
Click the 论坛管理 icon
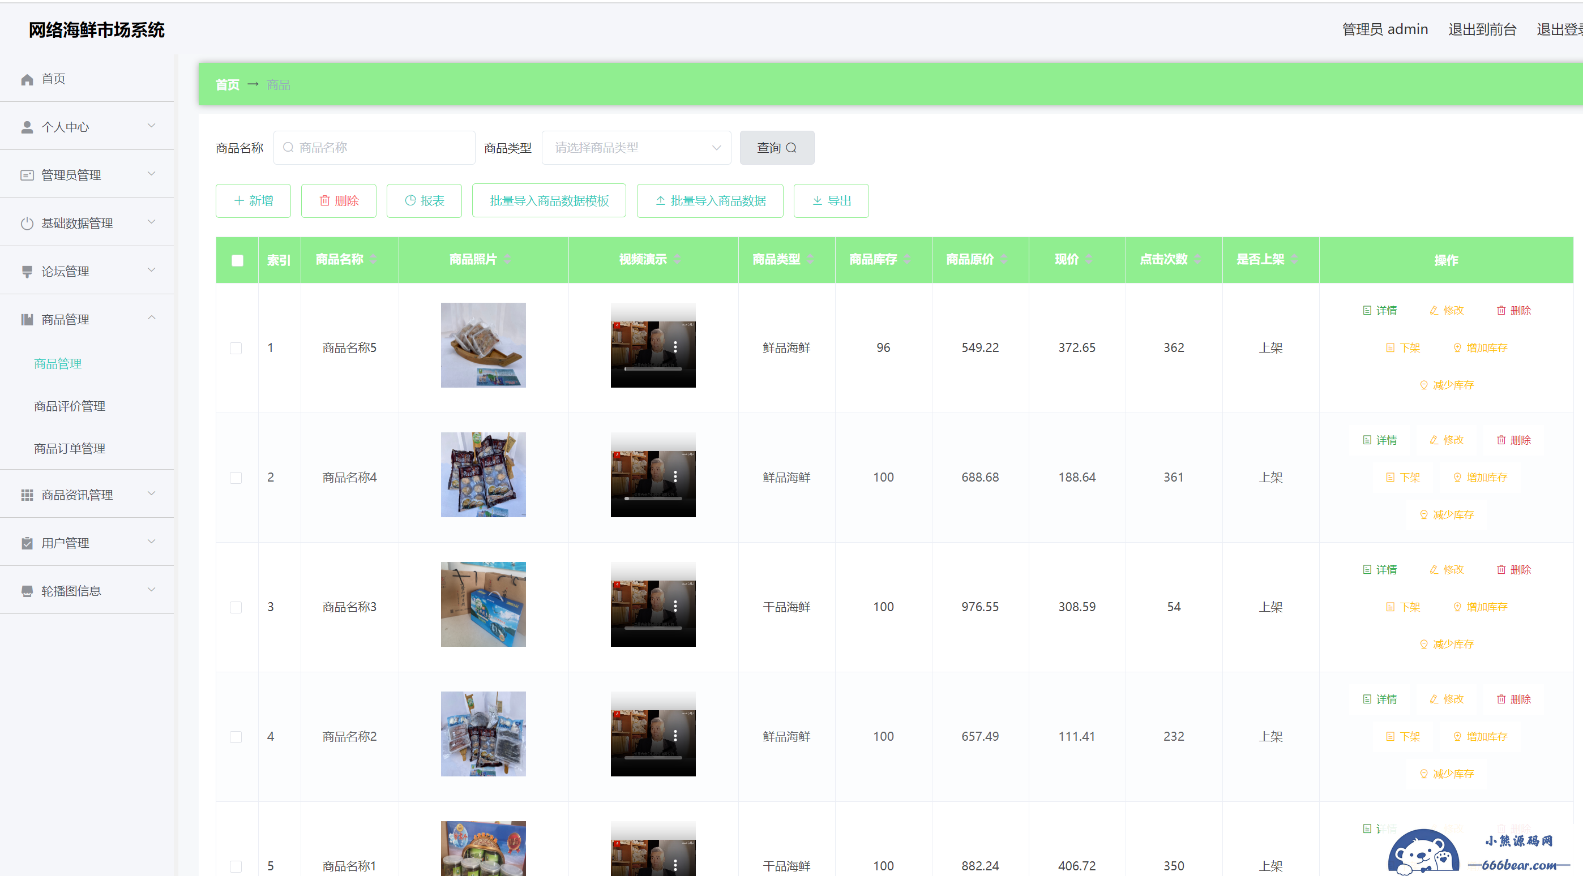[27, 272]
